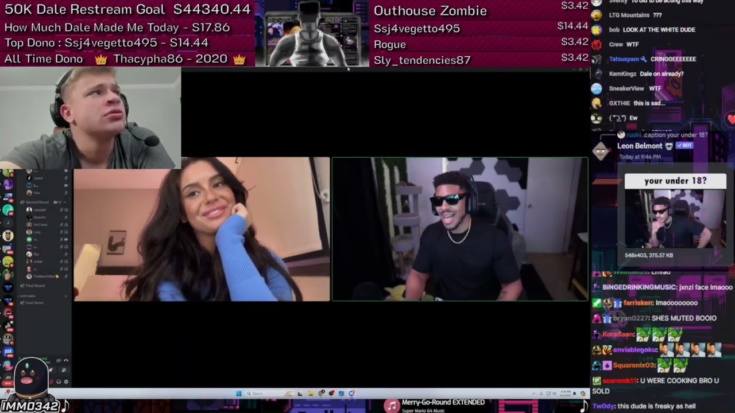
Task: Open the 'your under 18?' image attachment
Action: [x=675, y=212]
